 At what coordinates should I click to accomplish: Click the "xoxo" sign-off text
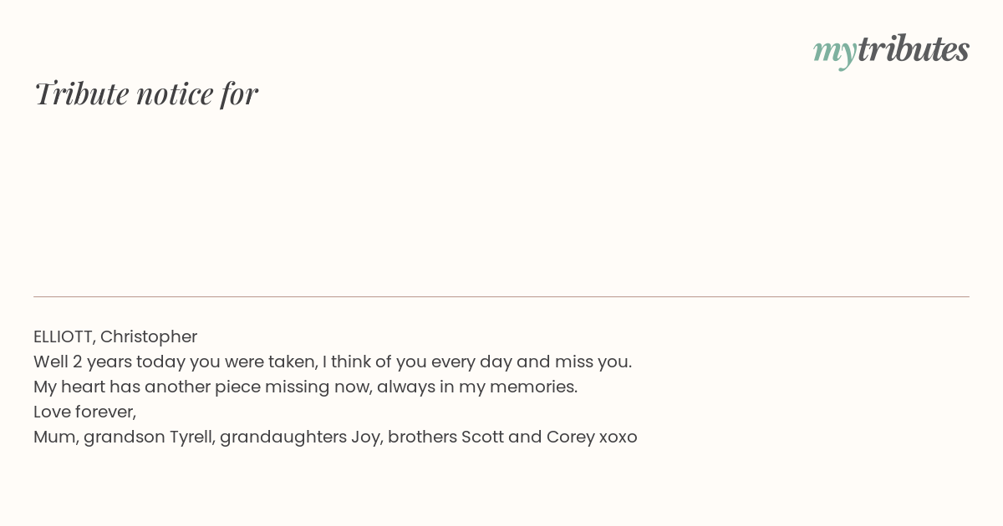point(619,437)
